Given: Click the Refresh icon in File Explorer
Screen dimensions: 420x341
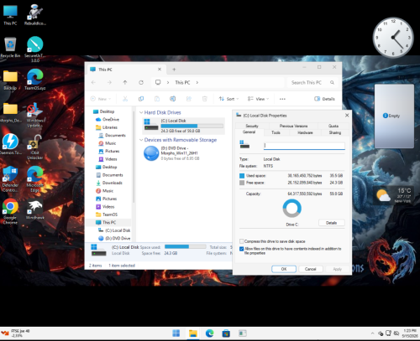Looking at the screenshot, I should 141,82.
